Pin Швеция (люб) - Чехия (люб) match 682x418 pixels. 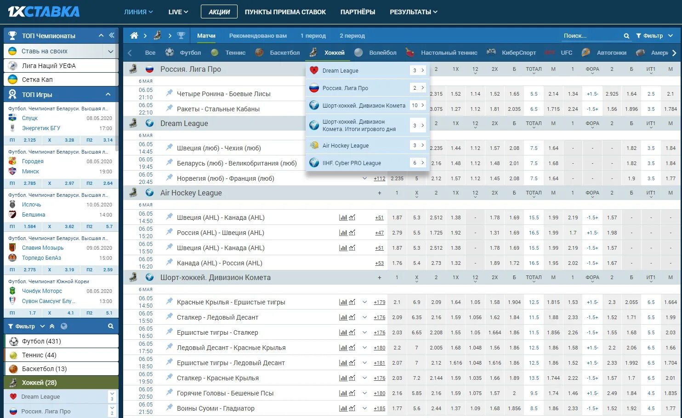pos(169,147)
